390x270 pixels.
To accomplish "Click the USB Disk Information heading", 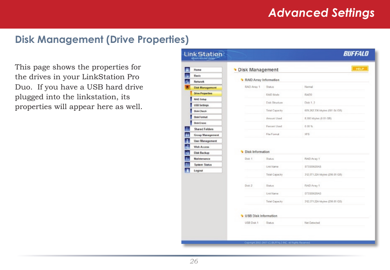I will point(261,216).
